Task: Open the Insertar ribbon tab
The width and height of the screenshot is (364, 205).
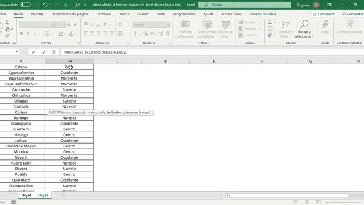Action: [x=37, y=14]
